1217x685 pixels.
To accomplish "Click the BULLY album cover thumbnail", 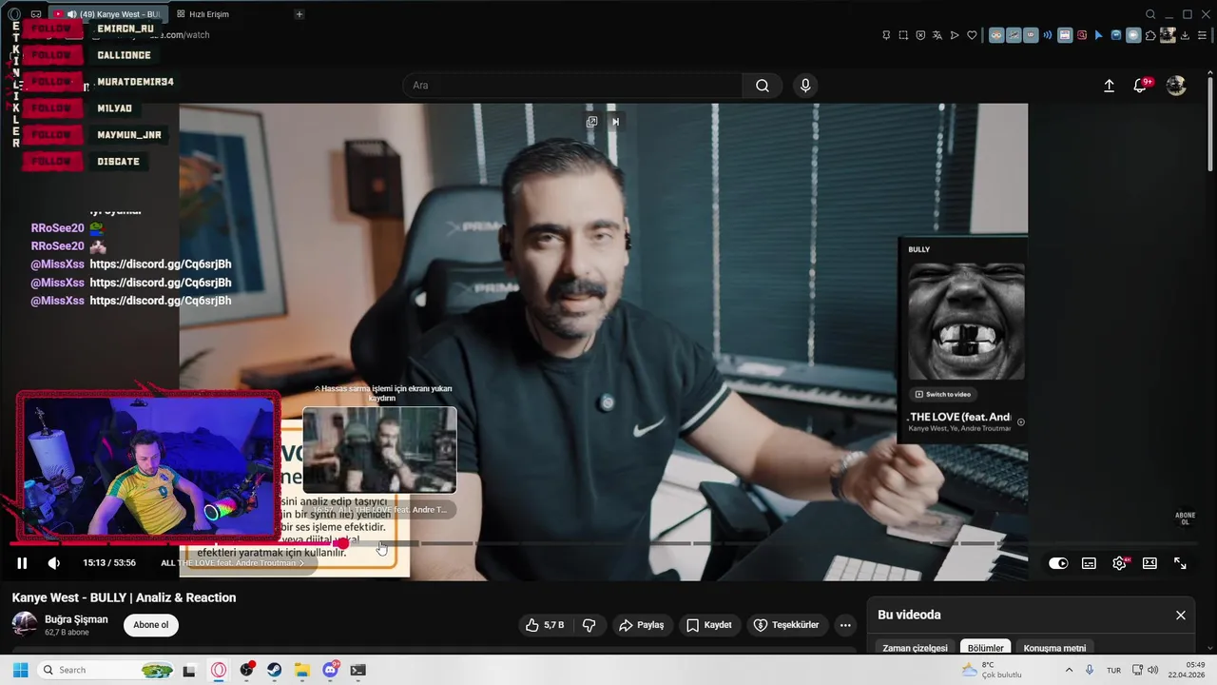I will (966, 322).
